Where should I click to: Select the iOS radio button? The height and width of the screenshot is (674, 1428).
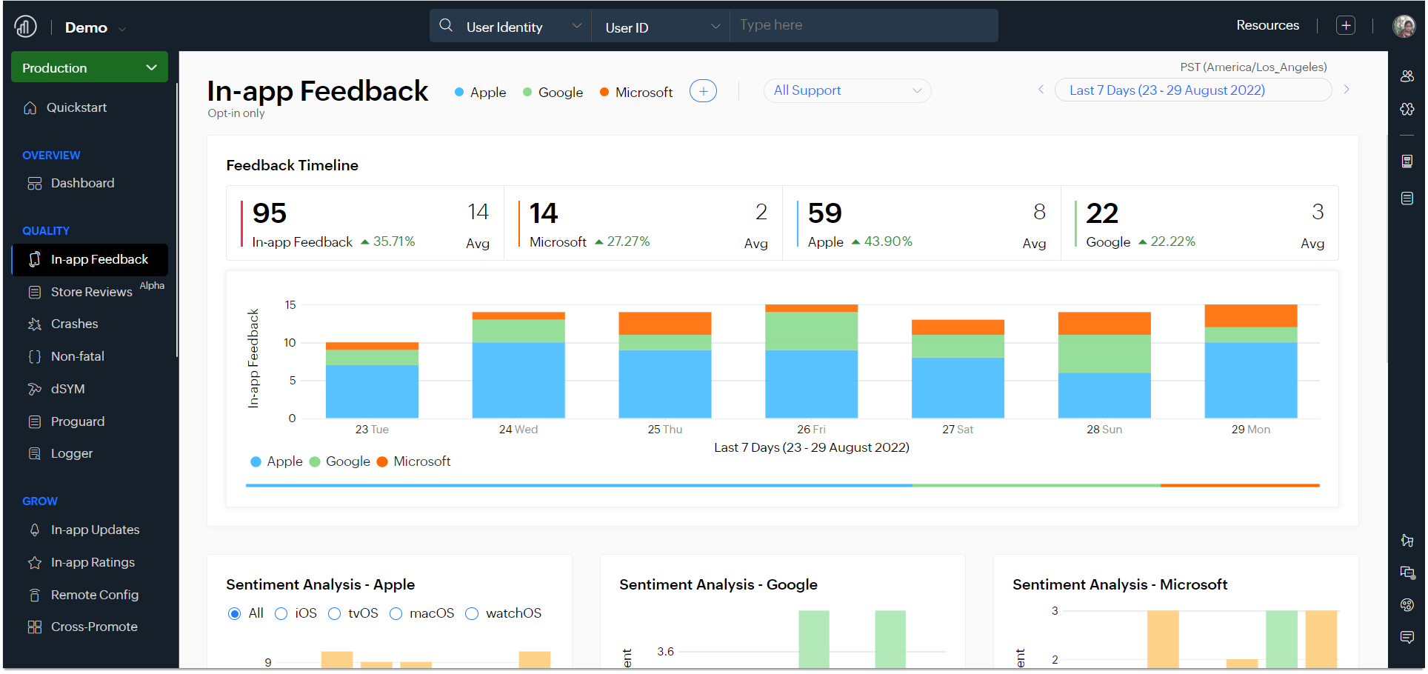281,613
